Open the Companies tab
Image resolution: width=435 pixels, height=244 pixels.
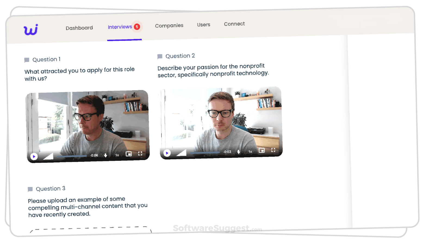click(169, 25)
